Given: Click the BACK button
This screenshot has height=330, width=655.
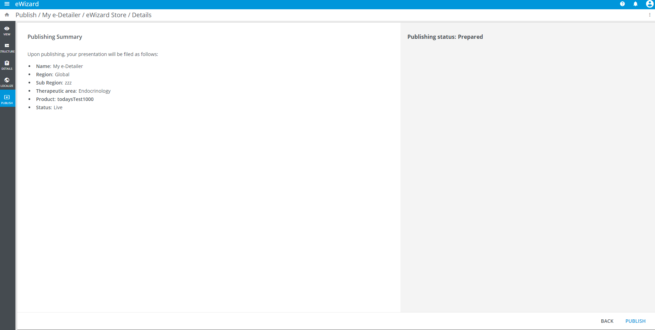Looking at the screenshot, I should pyautogui.click(x=607, y=321).
